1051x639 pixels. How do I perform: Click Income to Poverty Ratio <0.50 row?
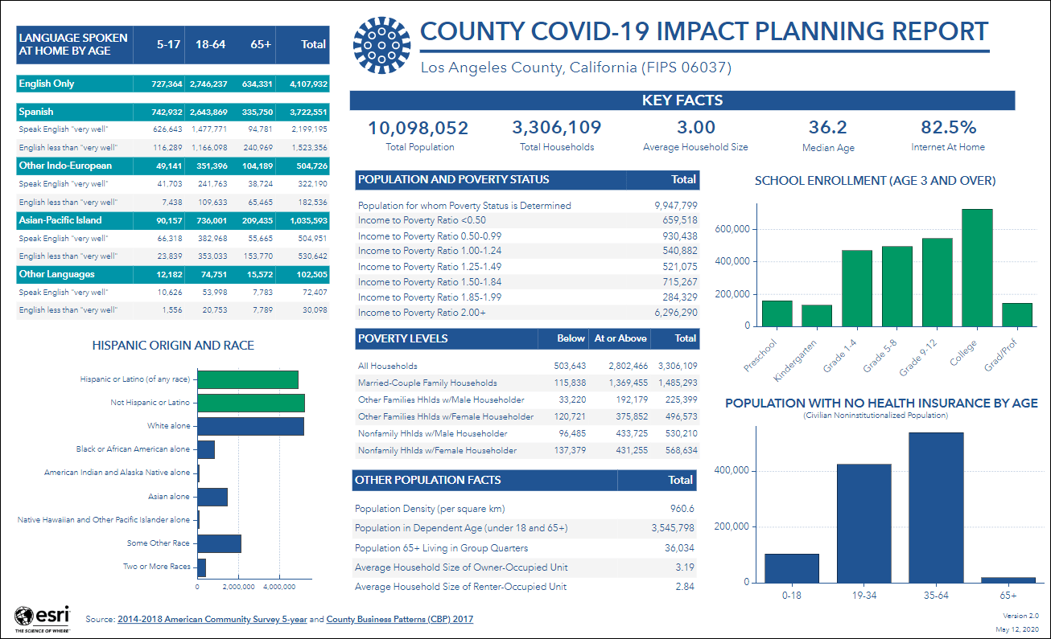(x=528, y=220)
